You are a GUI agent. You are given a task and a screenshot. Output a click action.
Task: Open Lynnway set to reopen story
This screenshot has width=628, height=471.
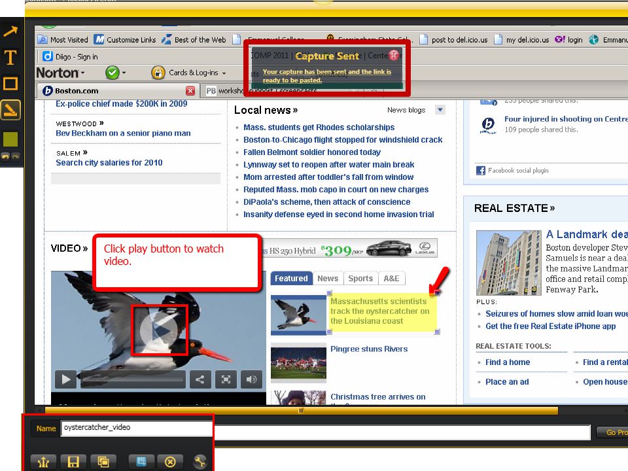(x=329, y=165)
